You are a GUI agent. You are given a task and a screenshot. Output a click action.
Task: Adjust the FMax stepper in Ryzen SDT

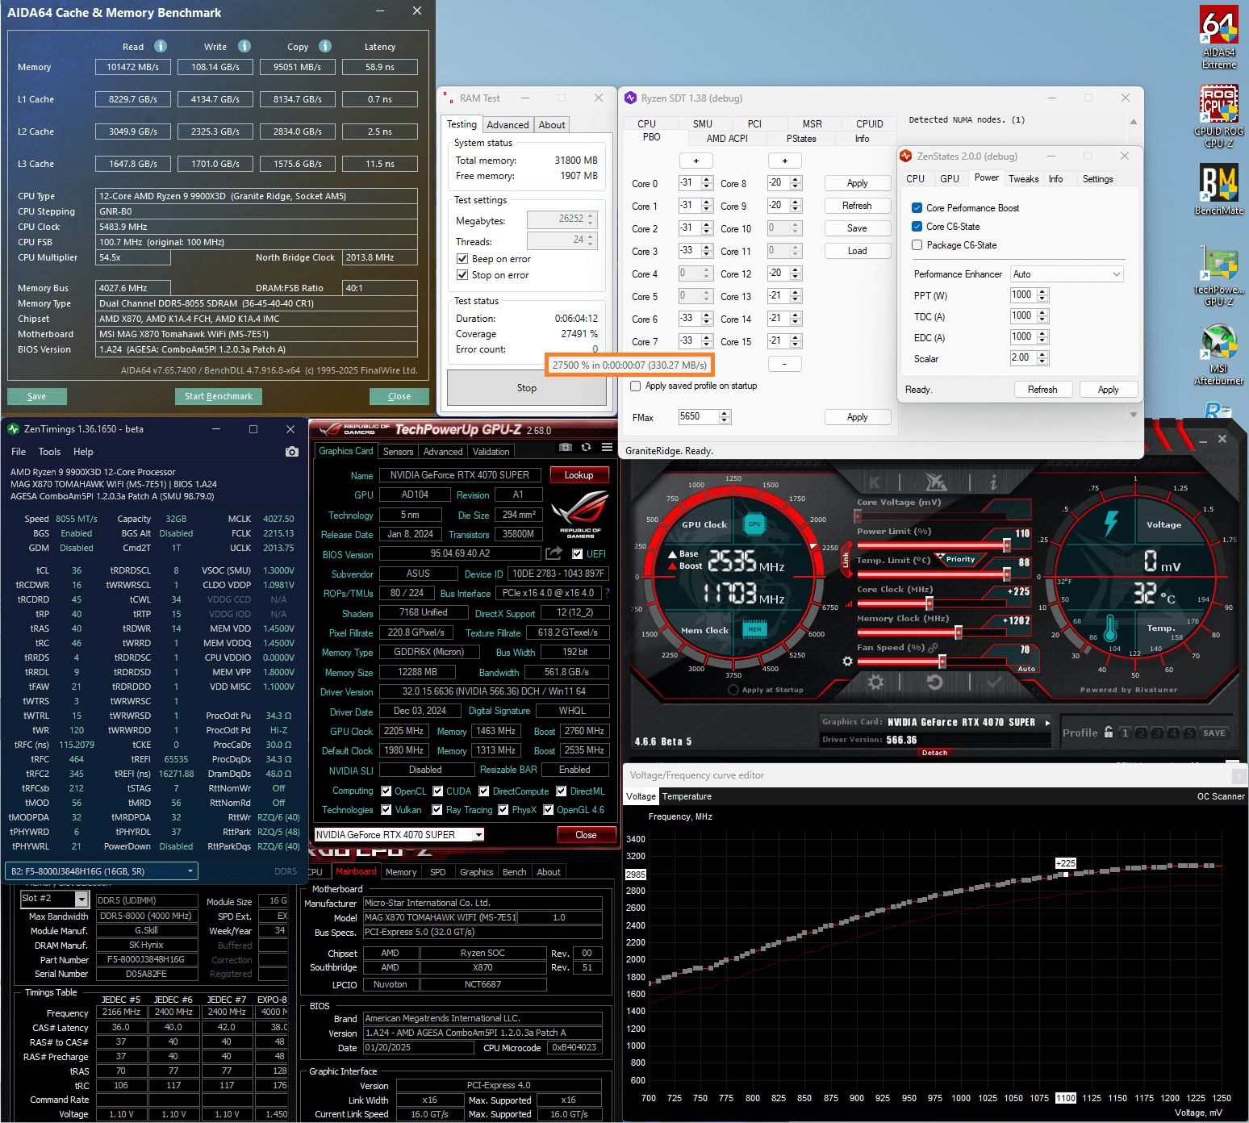point(725,417)
